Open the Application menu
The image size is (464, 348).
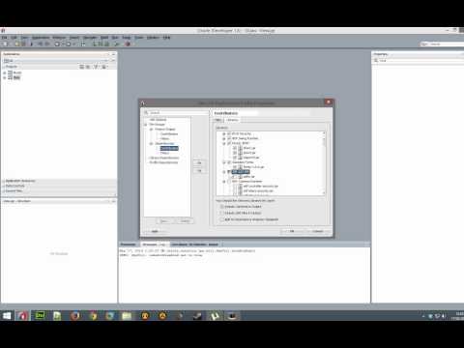41,38
